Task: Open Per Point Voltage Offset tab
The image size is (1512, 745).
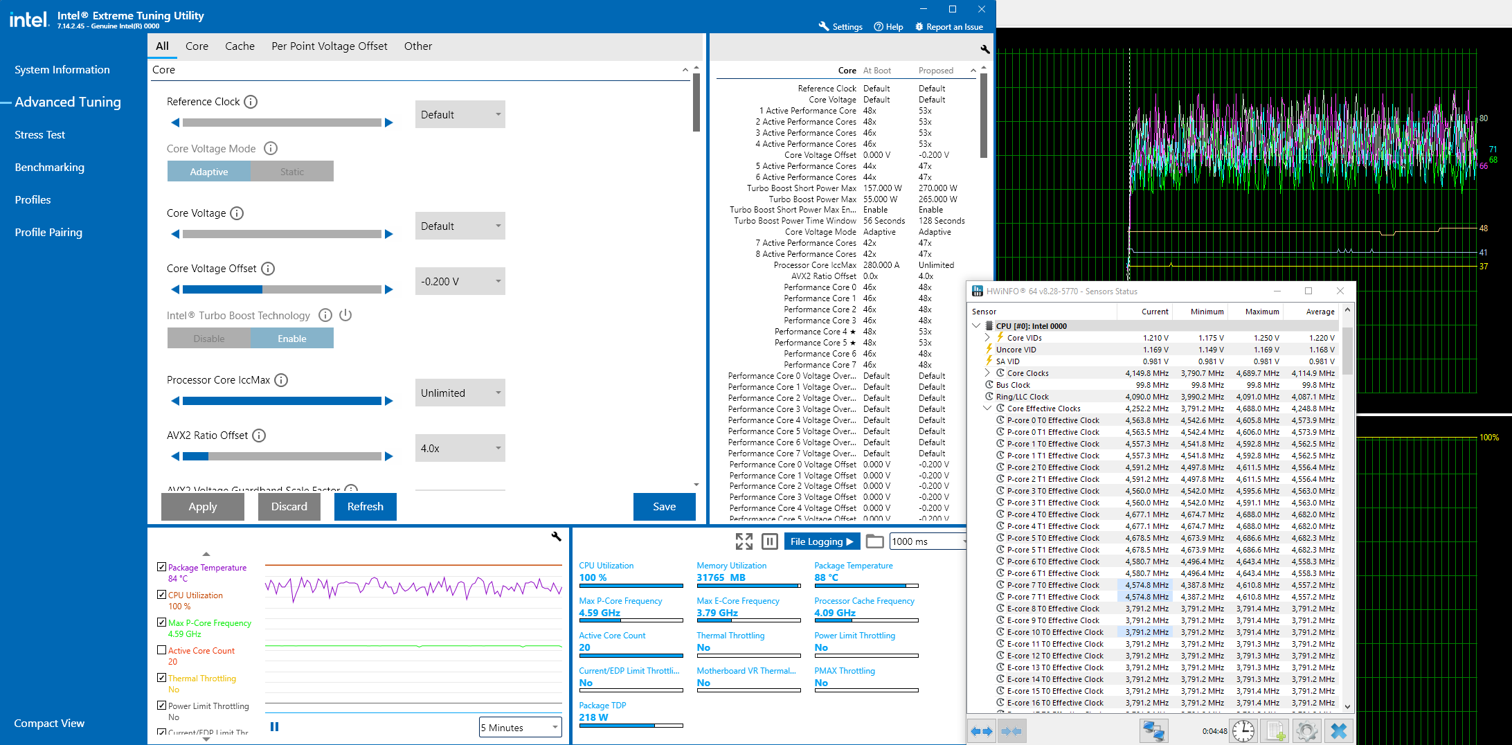Action: [330, 46]
